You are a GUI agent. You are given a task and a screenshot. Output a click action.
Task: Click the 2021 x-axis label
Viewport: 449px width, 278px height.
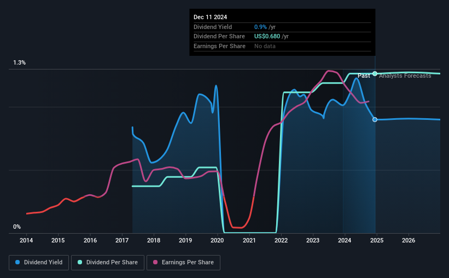coord(249,240)
